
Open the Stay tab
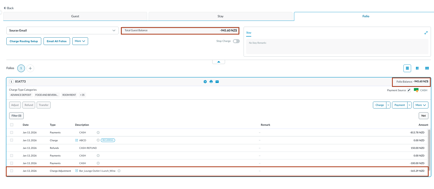(x=220, y=16)
